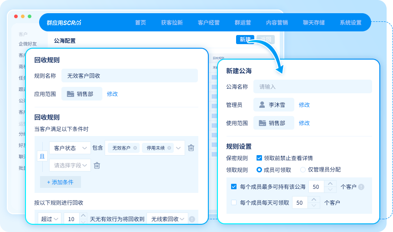Click the 销售部 folder icon in 应用范围

point(71,94)
